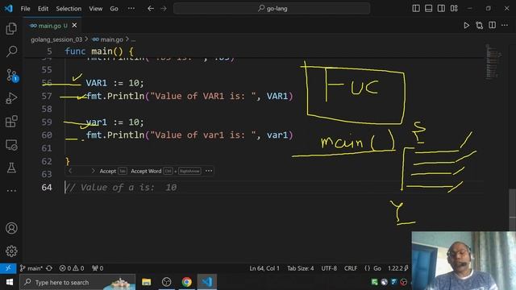Open View menu
Viewport: 516px width, 290px height.
tap(95, 9)
